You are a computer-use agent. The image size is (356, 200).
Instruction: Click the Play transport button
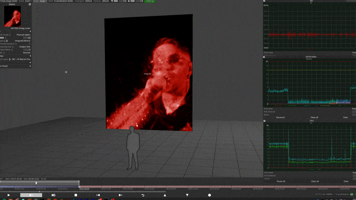[x=9, y=195]
